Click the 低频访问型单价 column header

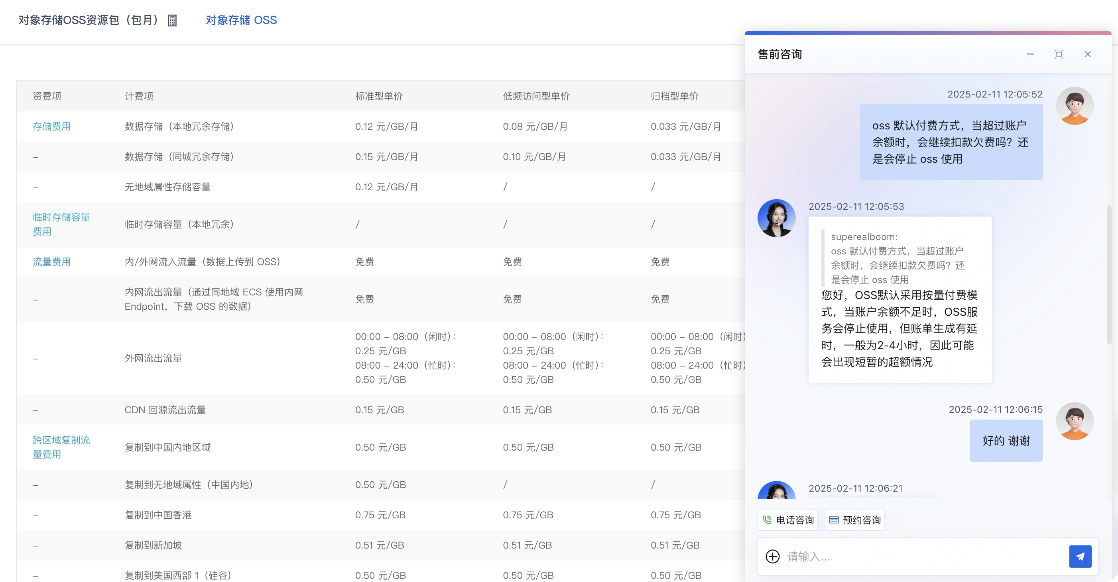536,96
